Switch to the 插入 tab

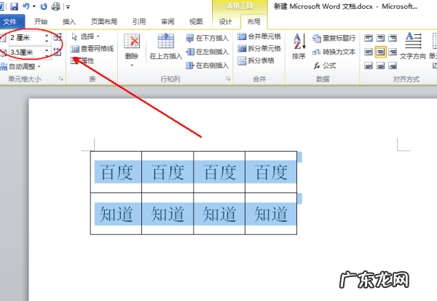click(69, 21)
